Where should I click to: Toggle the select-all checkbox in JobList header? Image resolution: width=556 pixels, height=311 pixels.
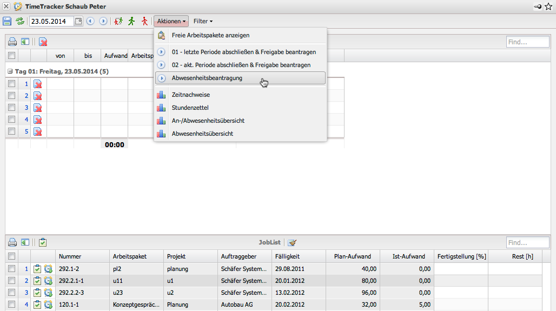point(11,256)
